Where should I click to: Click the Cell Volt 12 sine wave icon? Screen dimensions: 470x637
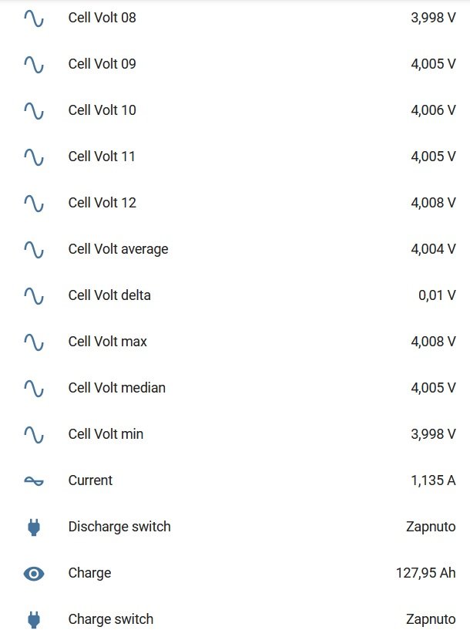click(34, 203)
